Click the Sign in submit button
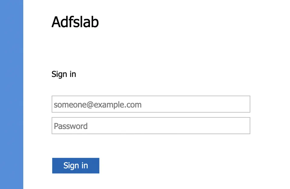This screenshot has height=189, width=290. [76, 165]
